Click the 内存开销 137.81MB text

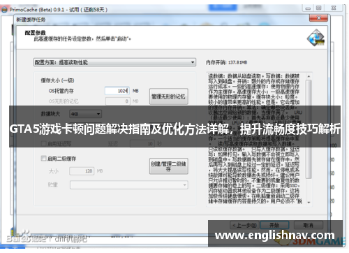pos(226,62)
